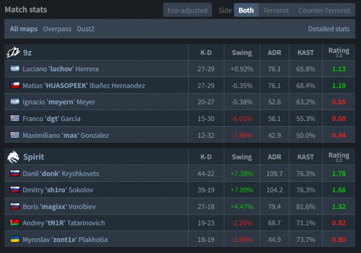
Task: Click the Russia flag beside donk
Action: click(x=14, y=173)
